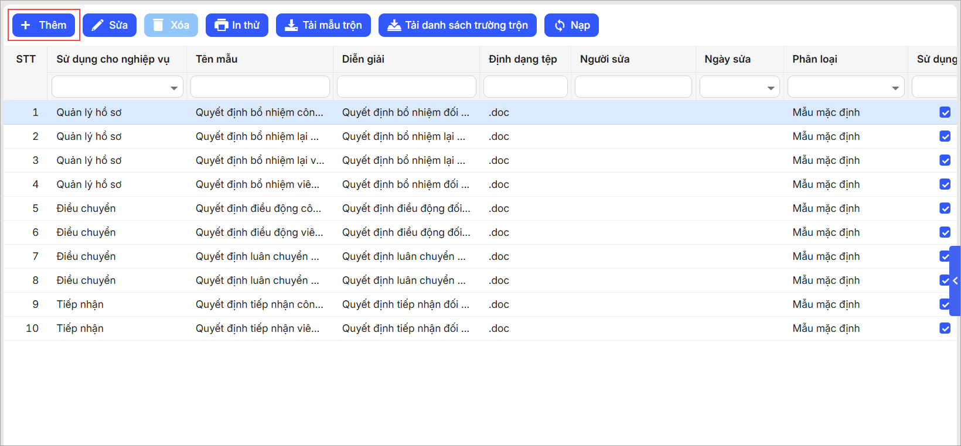Expand the side panel with the chevron handle
The width and height of the screenshot is (961, 446).
coord(955,281)
